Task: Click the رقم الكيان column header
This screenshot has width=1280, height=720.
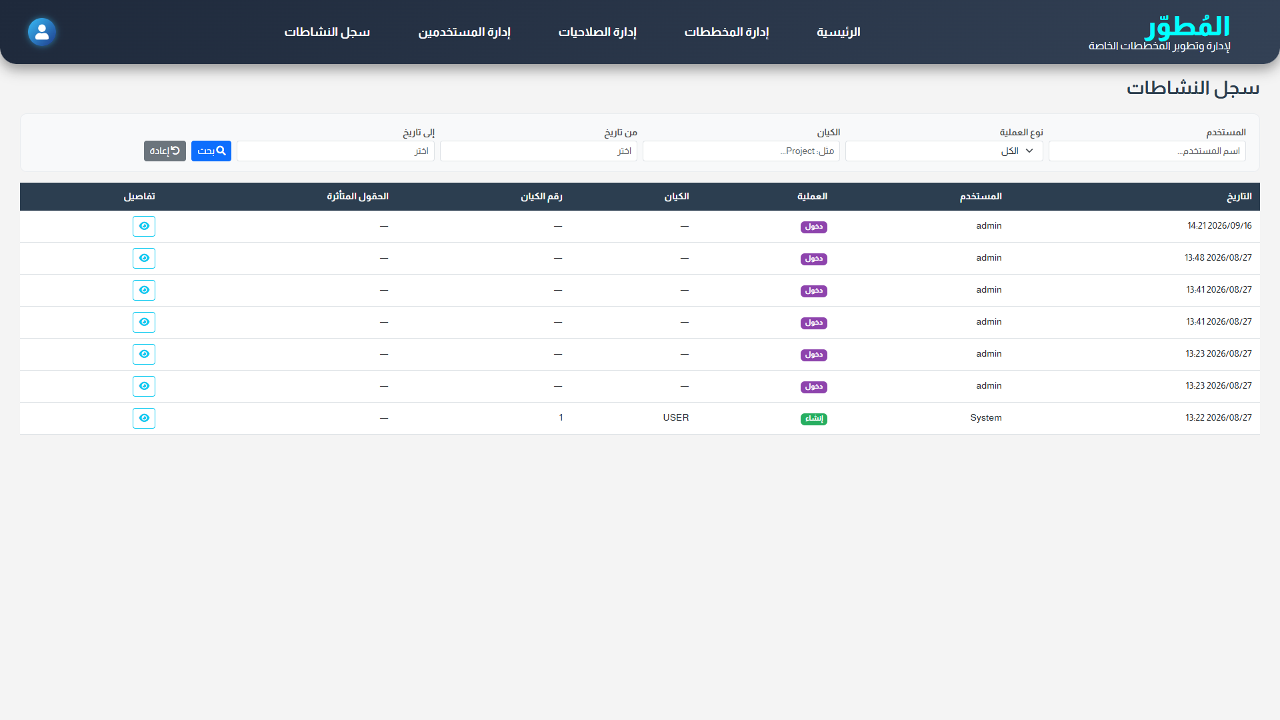Action: pyautogui.click(x=541, y=197)
